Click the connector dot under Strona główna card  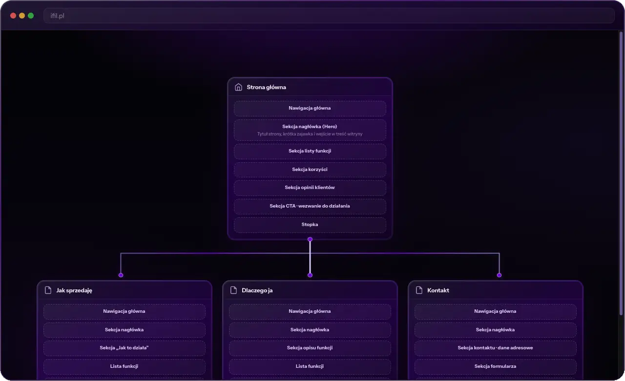coord(310,239)
